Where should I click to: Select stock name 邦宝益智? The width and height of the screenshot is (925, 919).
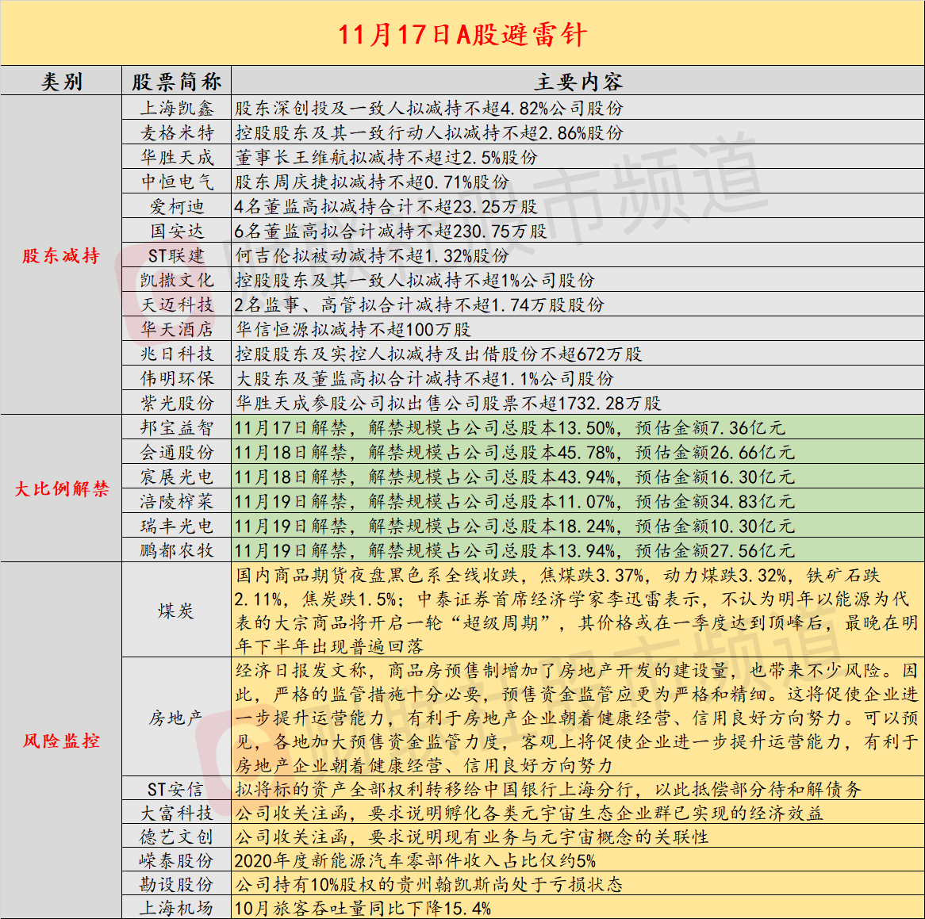coord(176,427)
